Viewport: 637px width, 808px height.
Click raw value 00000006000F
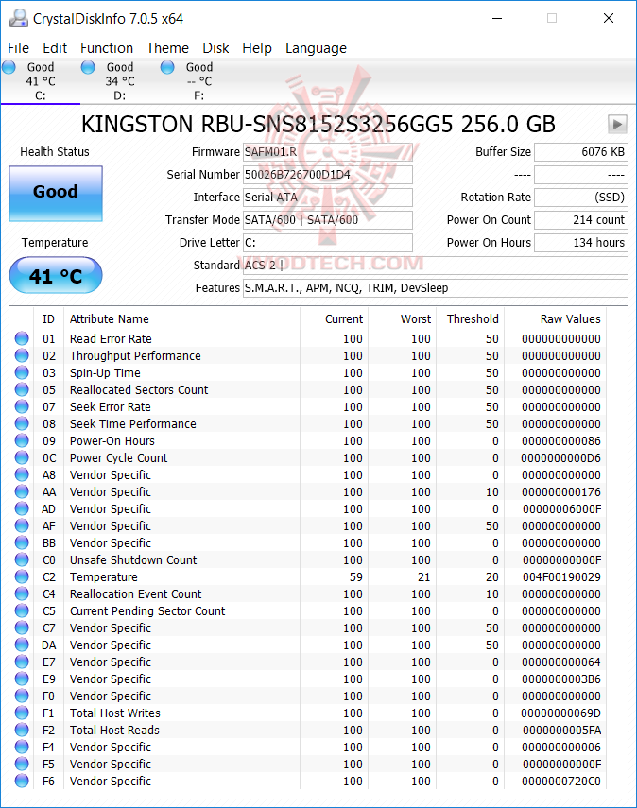pos(561,509)
